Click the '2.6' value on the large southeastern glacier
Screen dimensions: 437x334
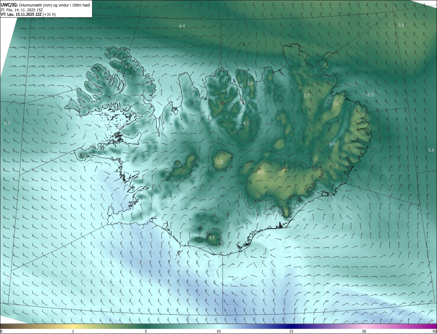click(260, 172)
